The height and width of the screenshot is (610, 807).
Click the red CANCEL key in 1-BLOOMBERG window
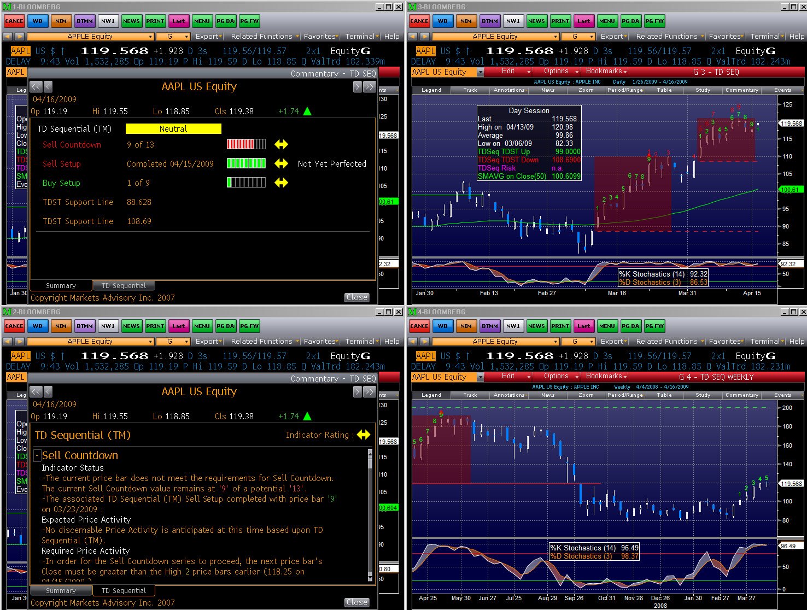[x=14, y=21]
